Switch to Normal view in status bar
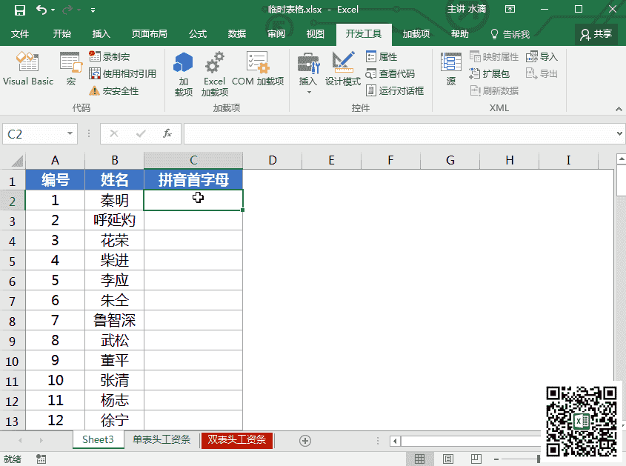Image resolution: width=626 pixels, height=466 pixels. click(419, 459)
